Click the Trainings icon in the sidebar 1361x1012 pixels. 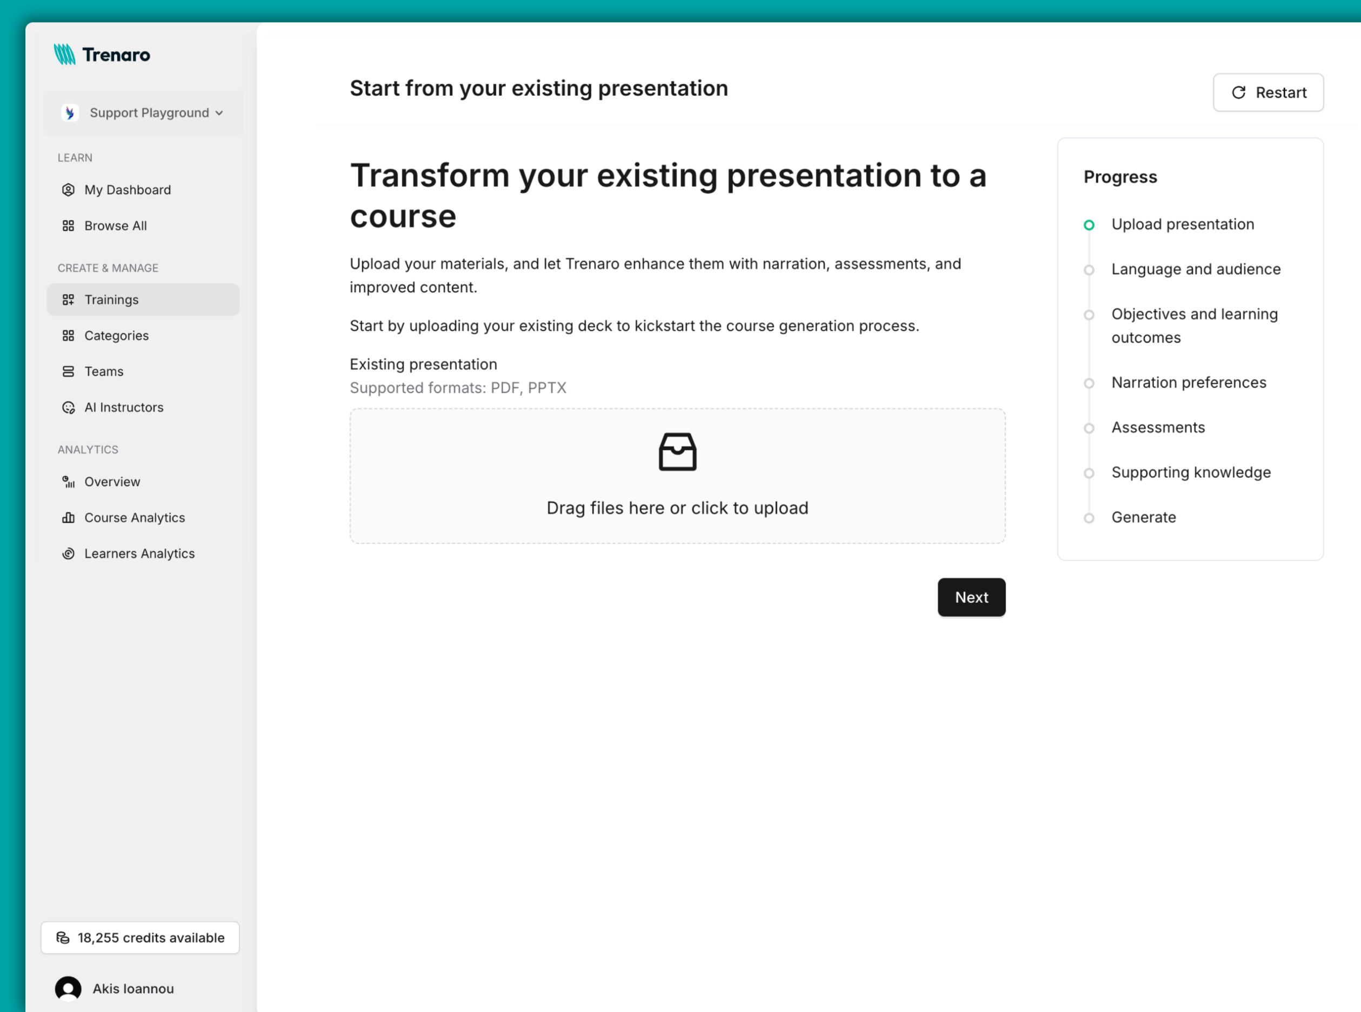pyautogui.click(x=69, y=299)
